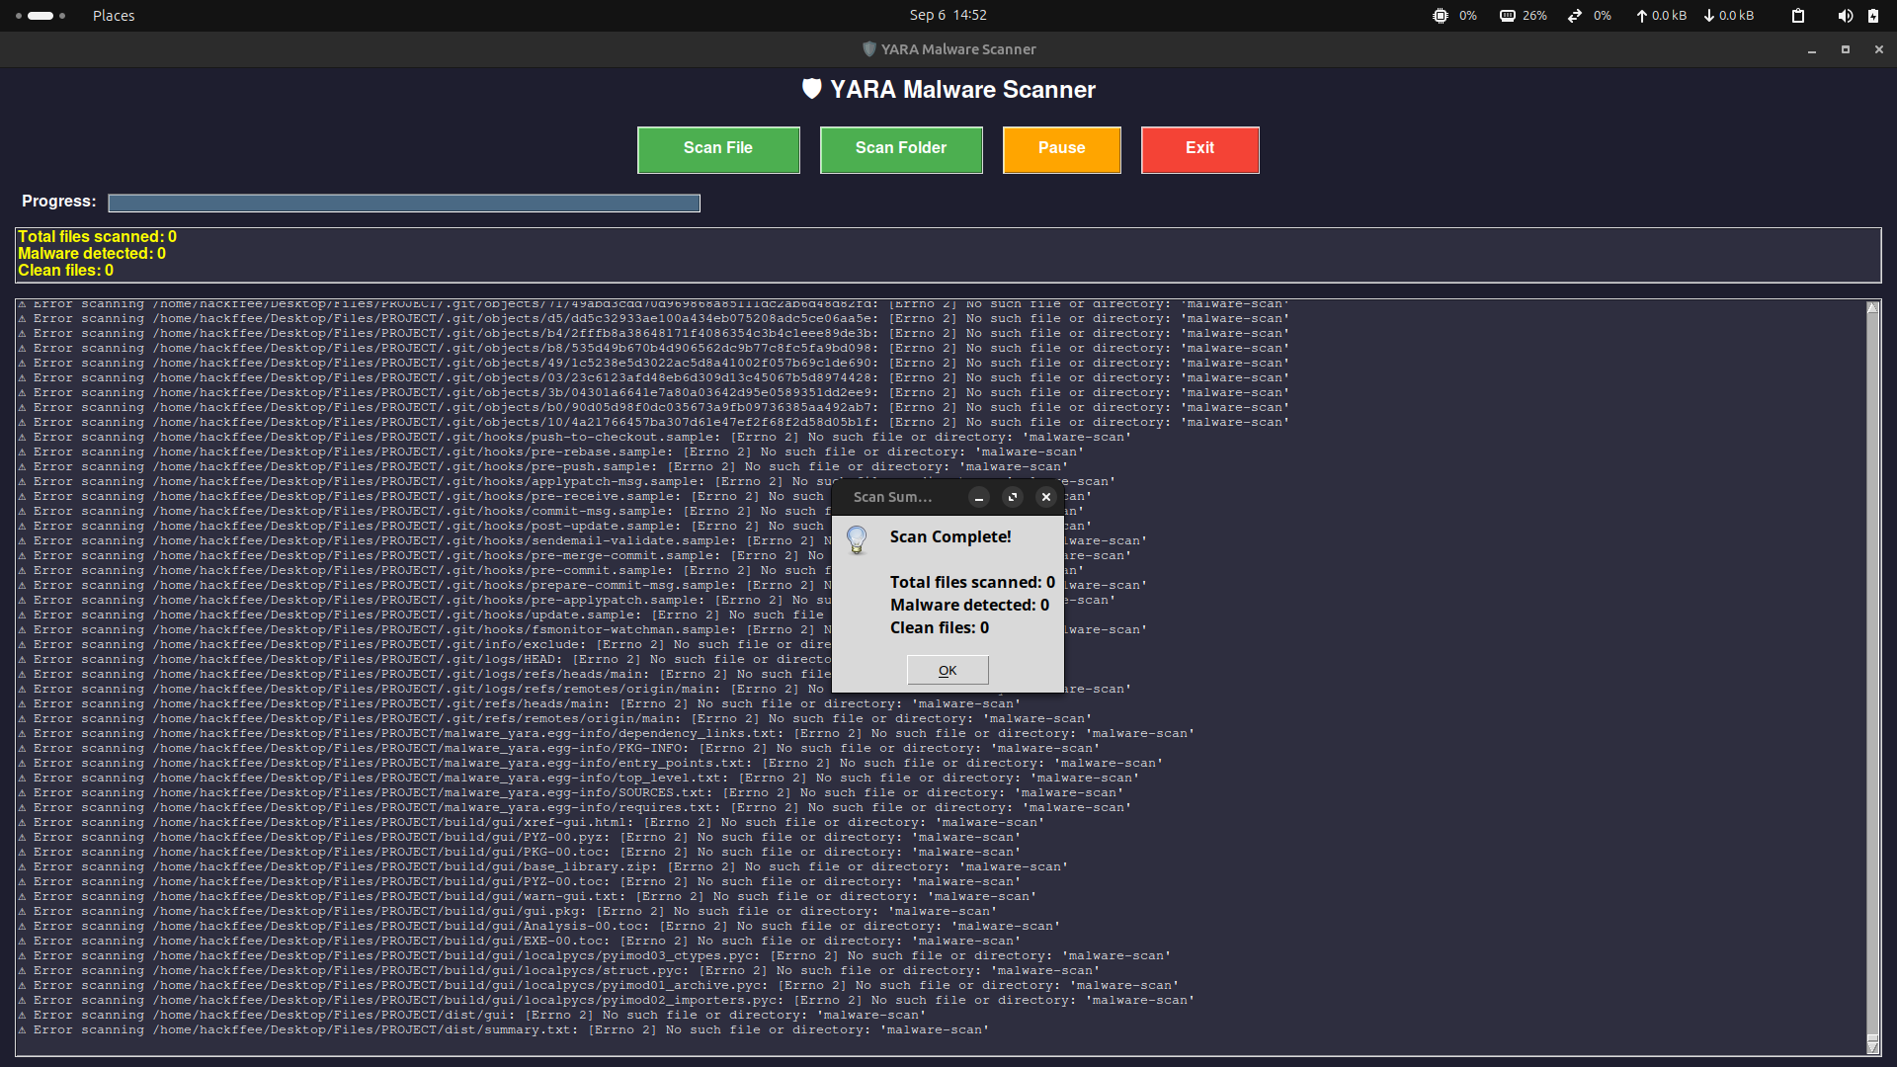The width and height of the screenshot is (1897, 1067).
Task: Click the 'Clean files: 0' yellow stat
Action: (x=65, y=271)
